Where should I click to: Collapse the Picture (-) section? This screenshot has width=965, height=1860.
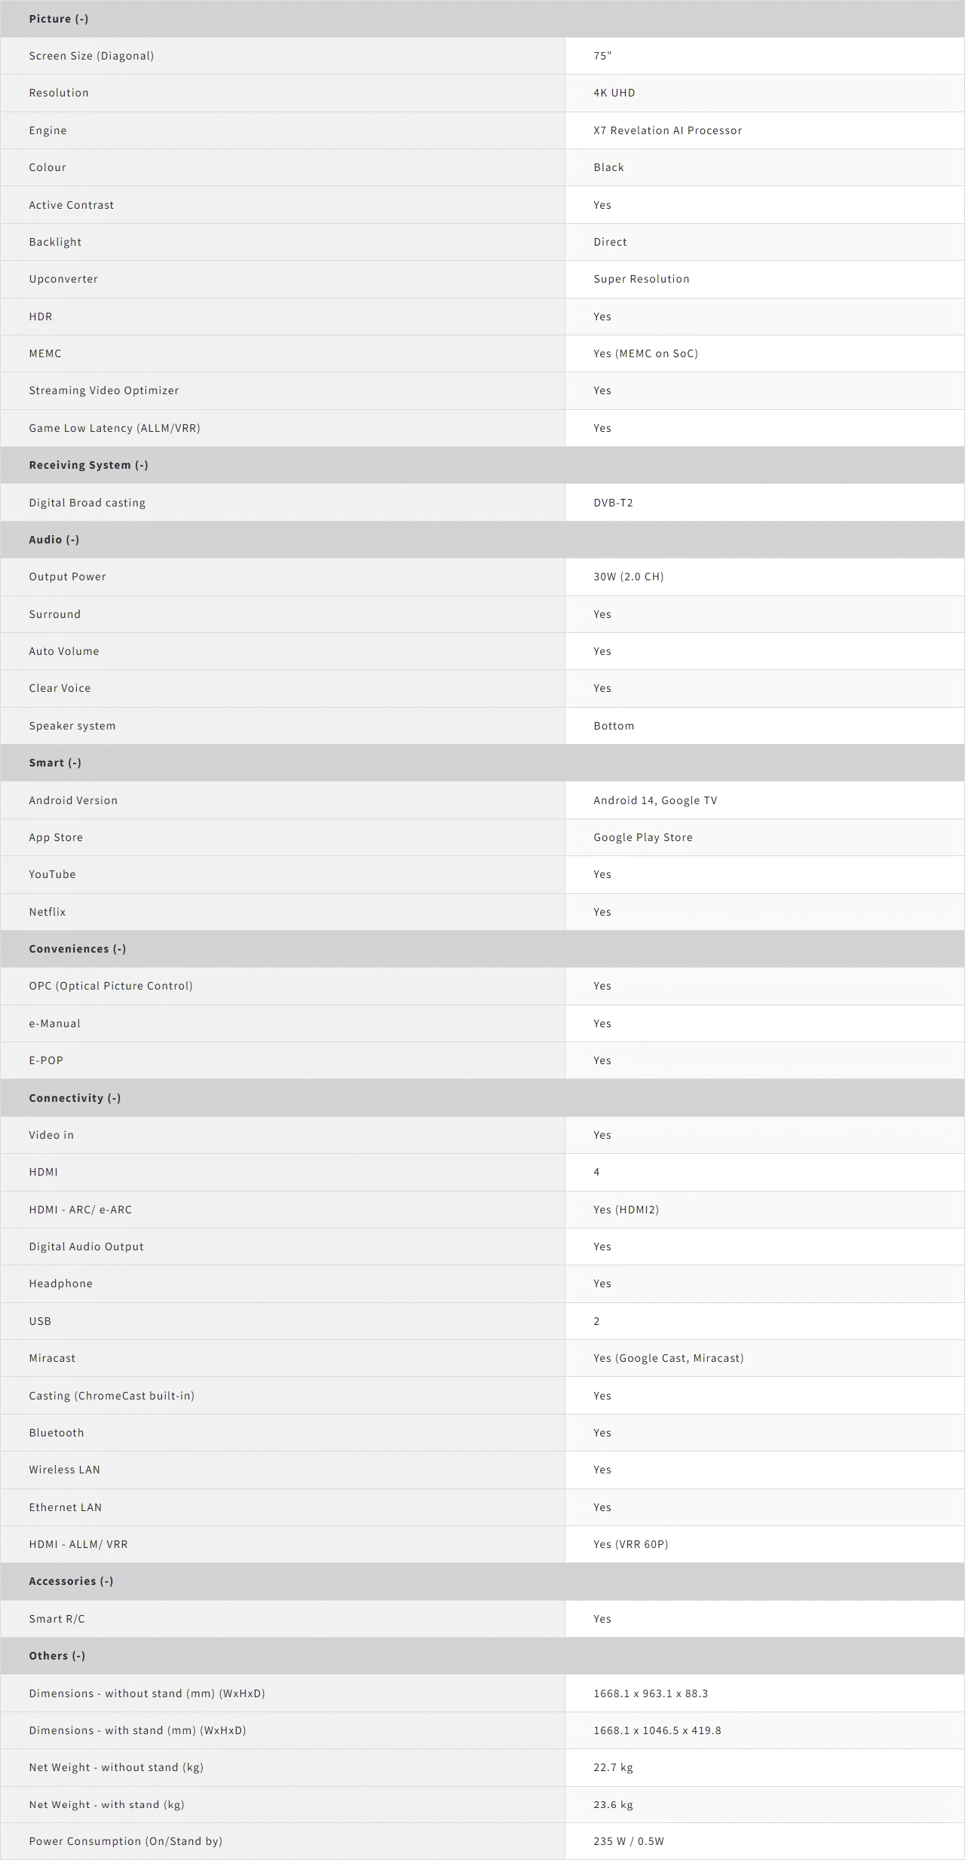[x=59, y=19]
